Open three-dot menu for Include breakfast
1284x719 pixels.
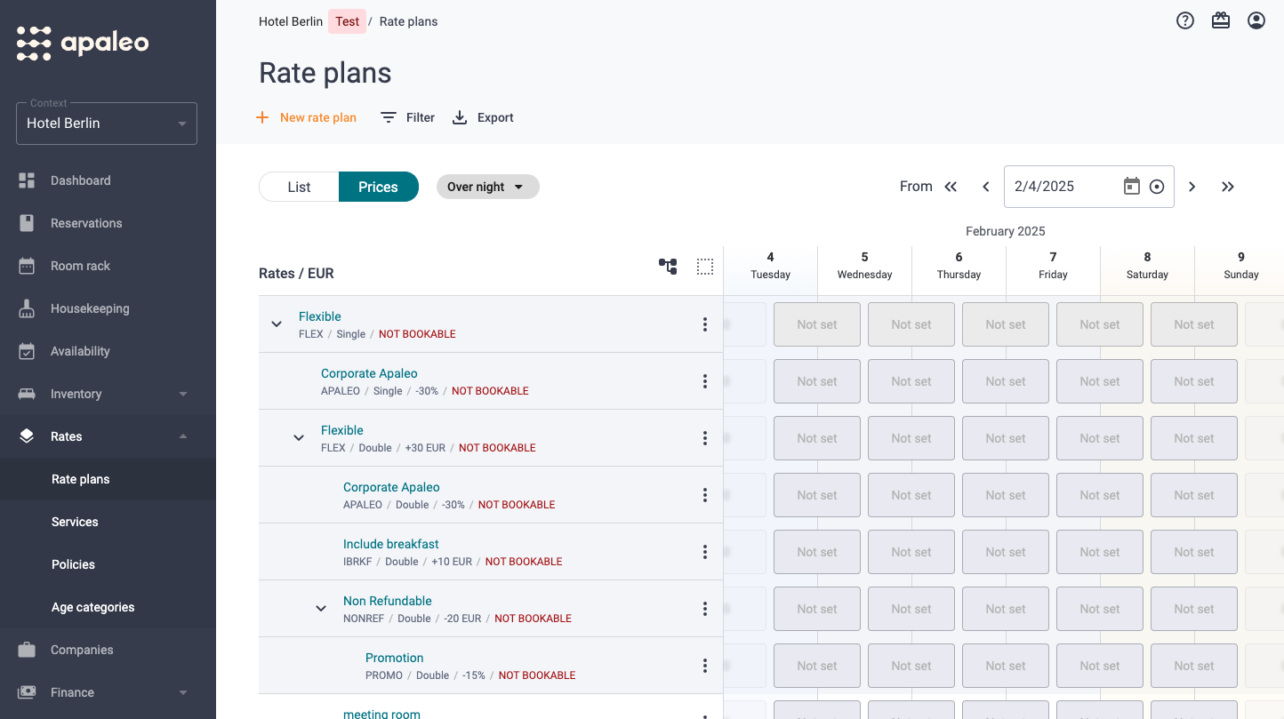(705, 552)
